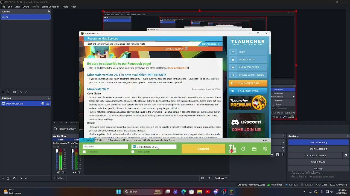Open Microsoft Edge from the taskbar
Screen dimensions: 350x196
[x=183, y=192]
